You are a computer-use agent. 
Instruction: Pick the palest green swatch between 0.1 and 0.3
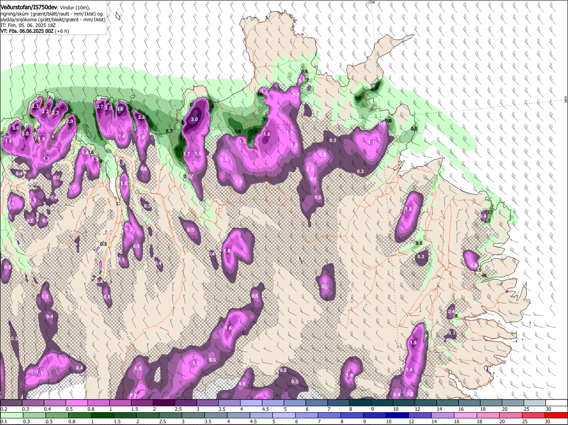11,416
